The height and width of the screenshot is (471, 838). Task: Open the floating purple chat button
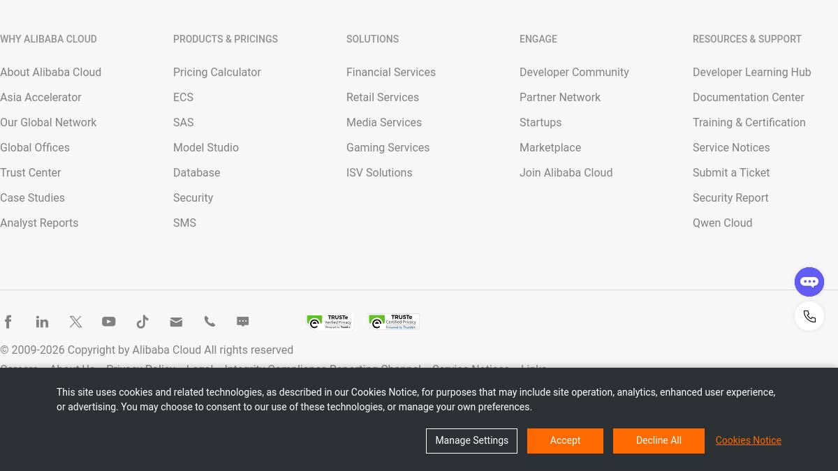(809, 282)
